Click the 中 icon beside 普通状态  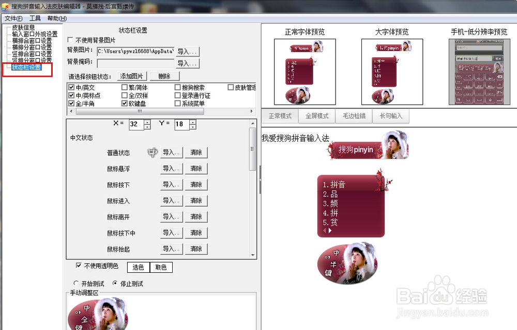(153, 153)
